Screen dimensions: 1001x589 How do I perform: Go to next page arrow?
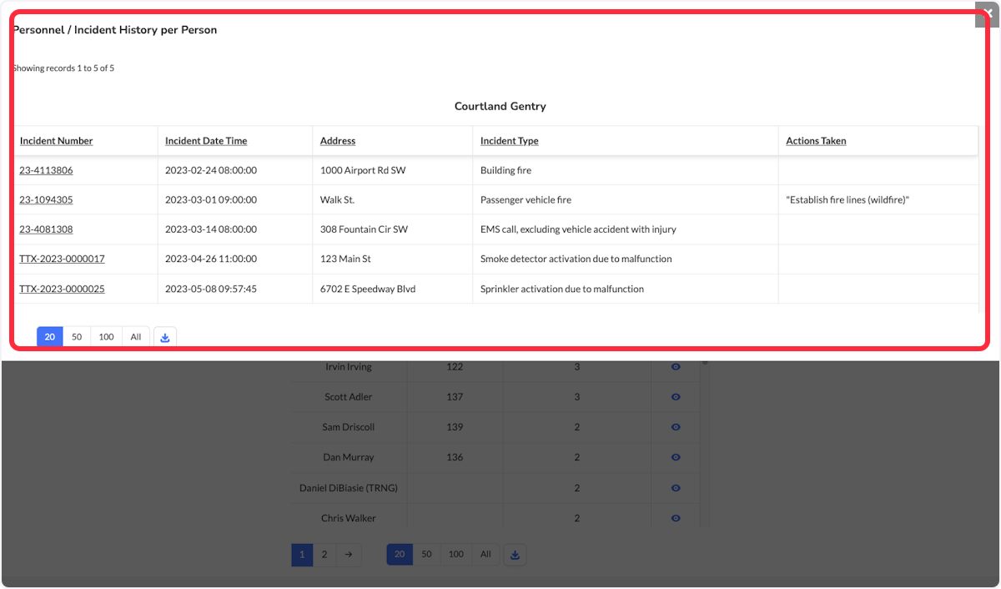tap(349, 554)
